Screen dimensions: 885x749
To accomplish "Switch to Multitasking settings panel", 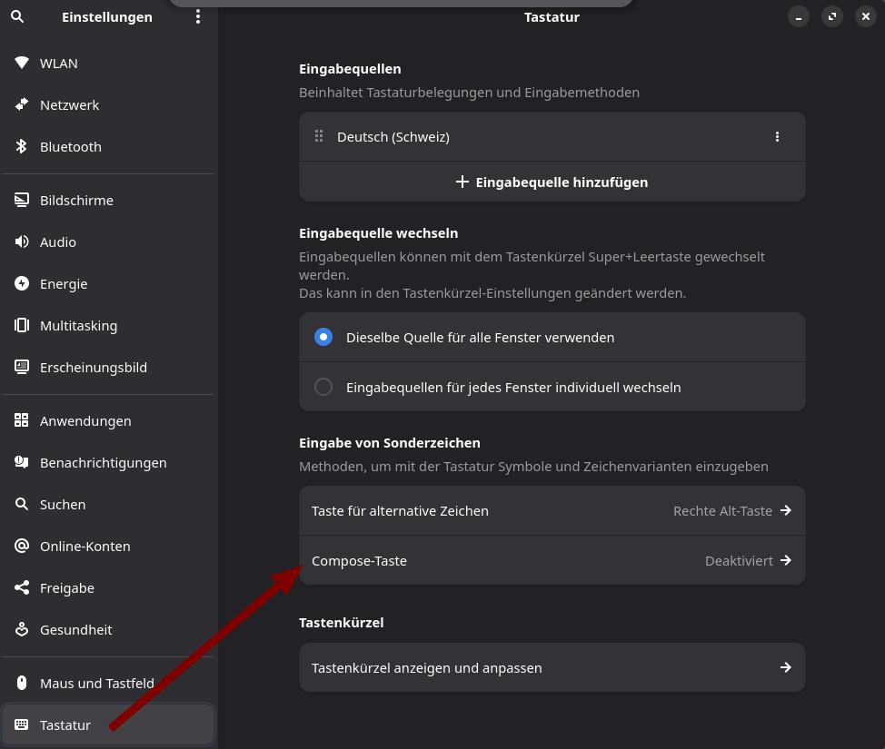I will click(78, 325).
